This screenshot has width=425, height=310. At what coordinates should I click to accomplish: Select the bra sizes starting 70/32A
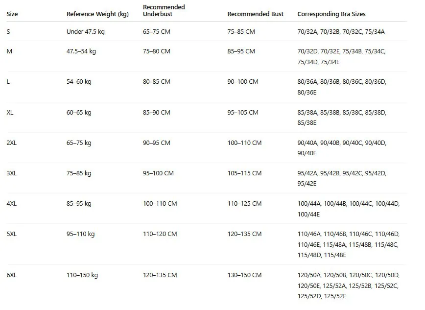coord(341,32)
